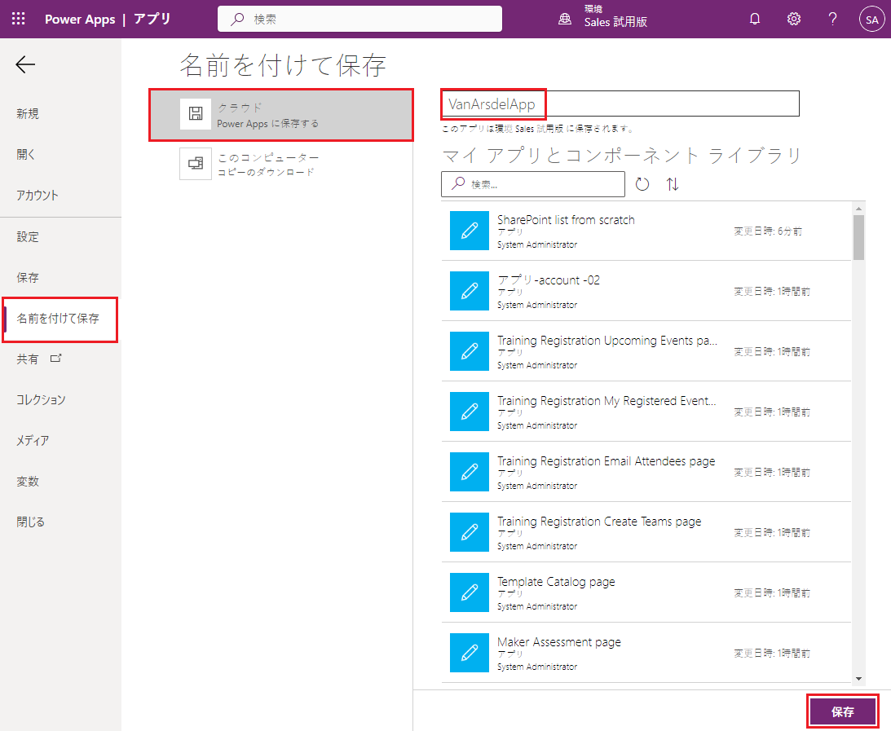
Task: Choose 保存 in the left menu
Action: tap(28, 278)
